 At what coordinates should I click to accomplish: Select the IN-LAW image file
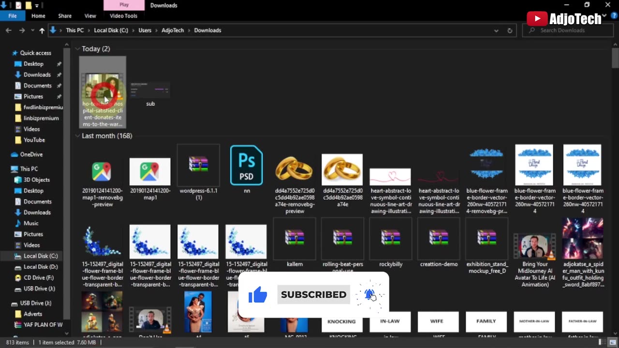coord(390,324)
